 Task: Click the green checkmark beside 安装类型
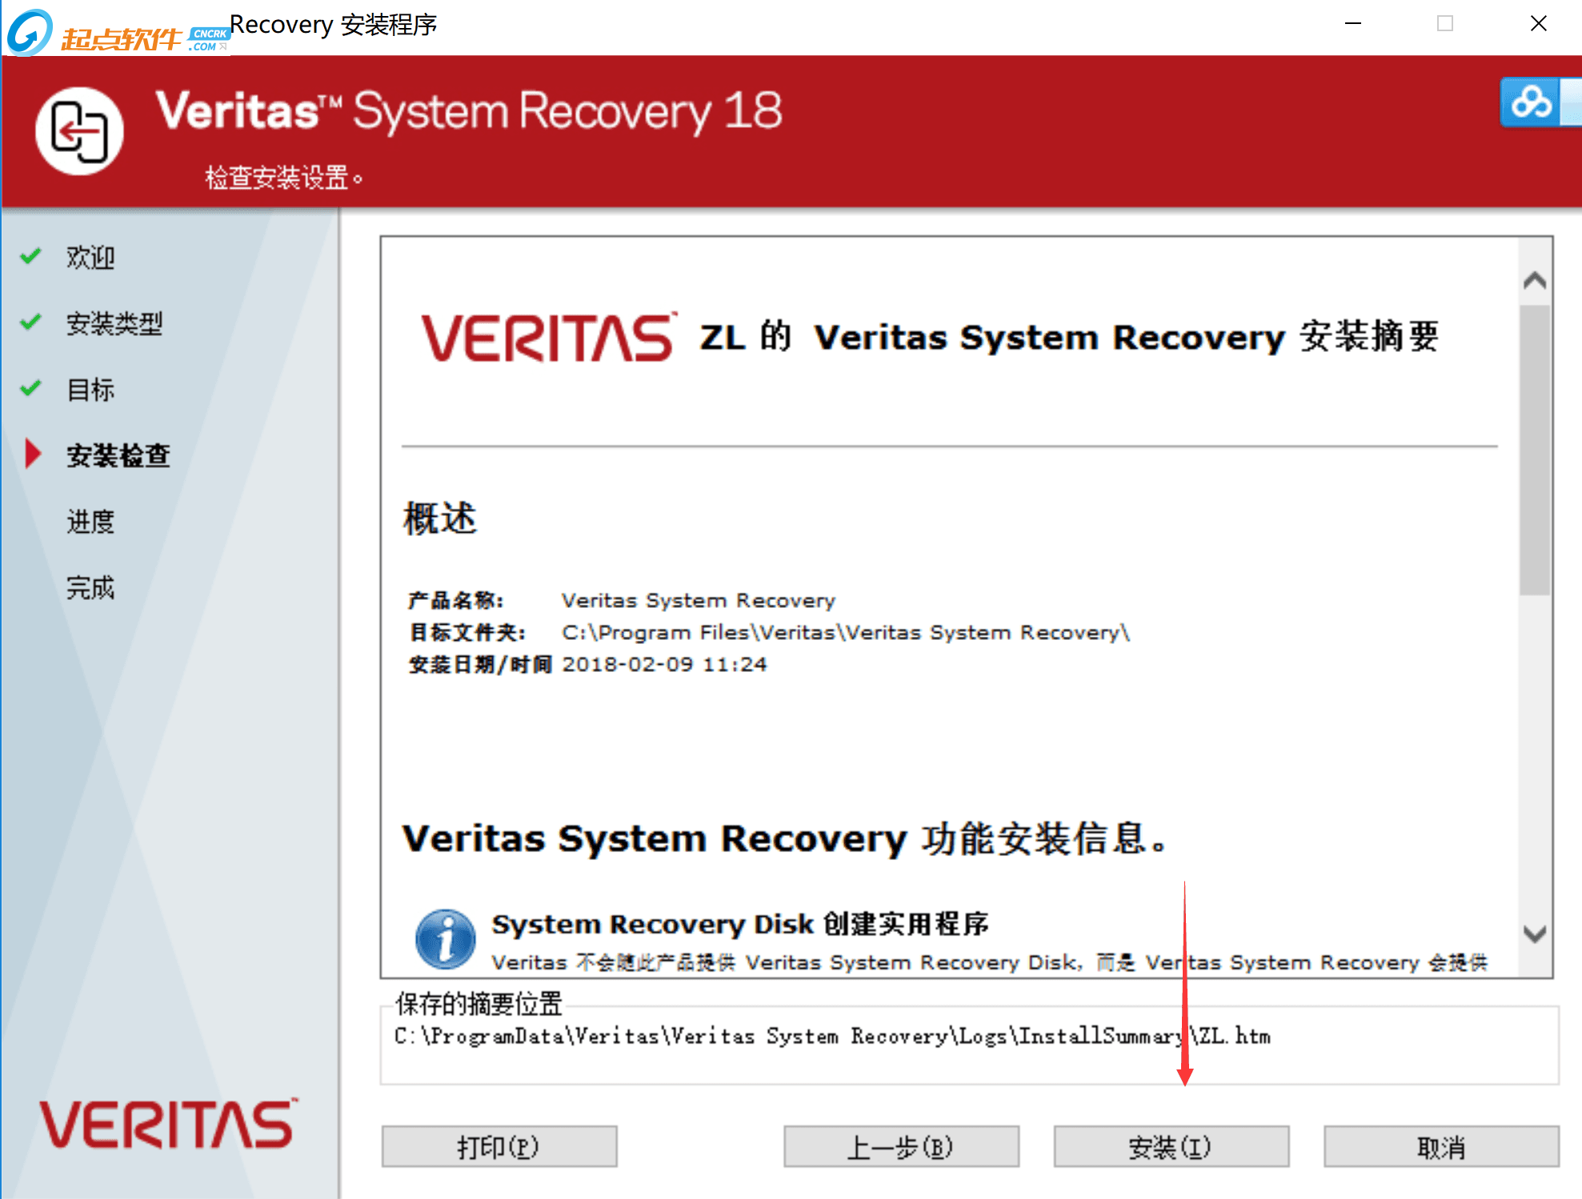[30, 322]
